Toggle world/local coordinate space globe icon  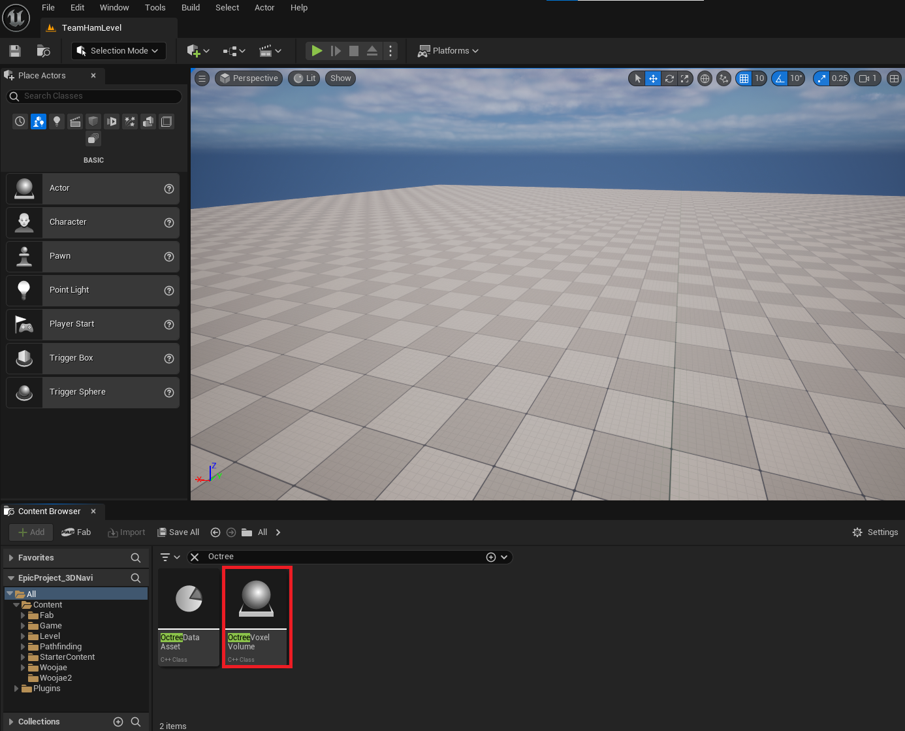click(x=705, y=78)
